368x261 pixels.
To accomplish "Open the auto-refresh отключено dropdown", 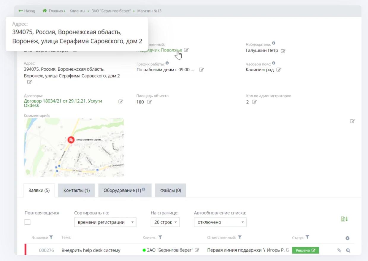I will pos(220,222).
